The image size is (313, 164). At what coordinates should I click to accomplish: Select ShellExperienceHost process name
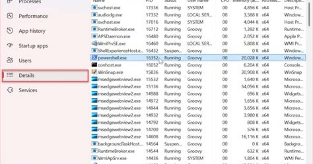pyautogui.click(x=120, y=51)
